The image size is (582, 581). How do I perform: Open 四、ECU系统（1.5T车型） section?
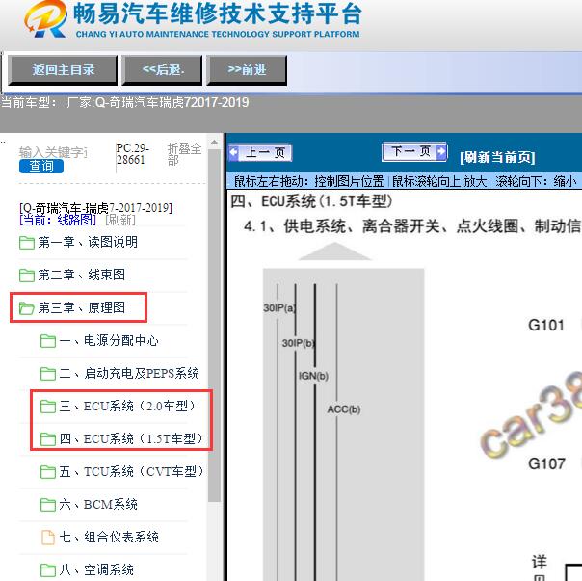tap(132, 438)
